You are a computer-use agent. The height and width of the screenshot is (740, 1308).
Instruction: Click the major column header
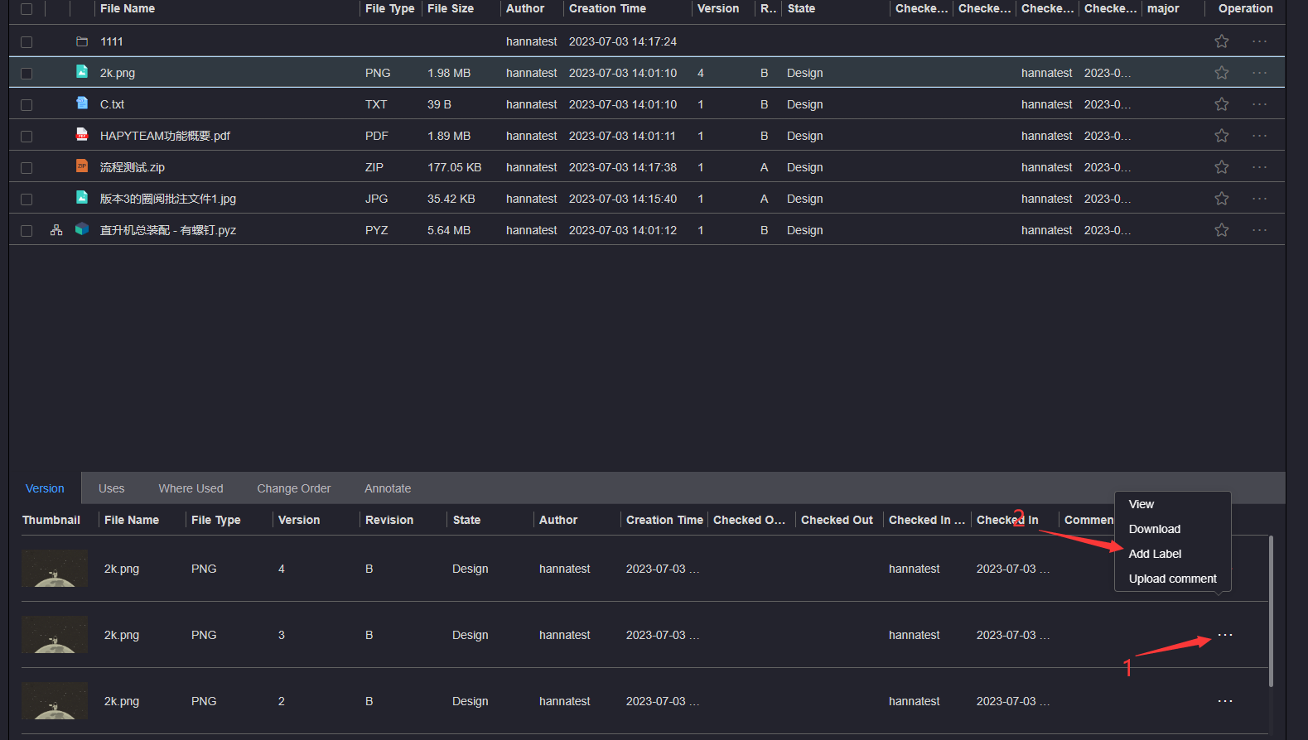1163,8
